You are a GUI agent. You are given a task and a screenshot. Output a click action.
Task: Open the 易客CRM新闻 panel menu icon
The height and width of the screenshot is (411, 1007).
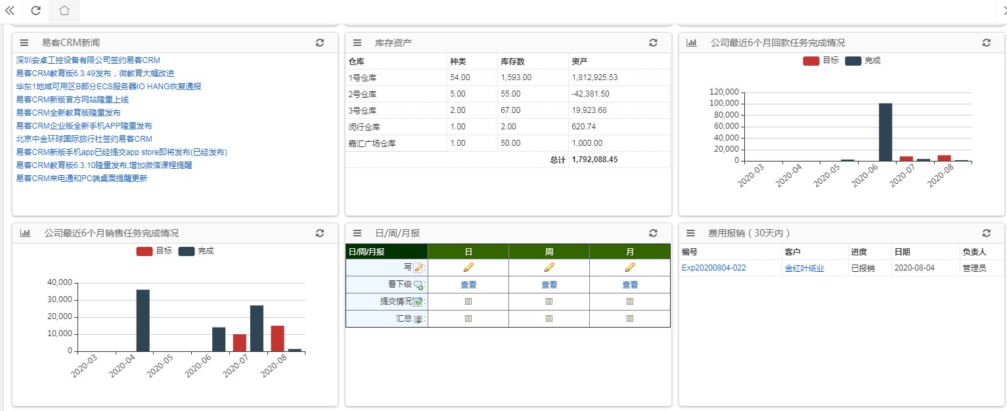(x=24, y=43)
